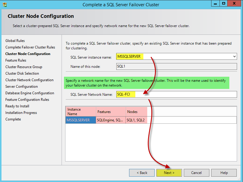Select Ready to Install step
243x182 pixels.
click(x=17, y=106)
